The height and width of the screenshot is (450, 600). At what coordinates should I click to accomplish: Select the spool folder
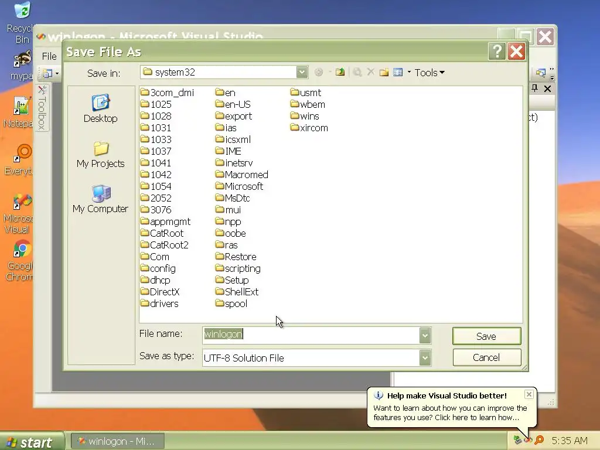[231, 304]
